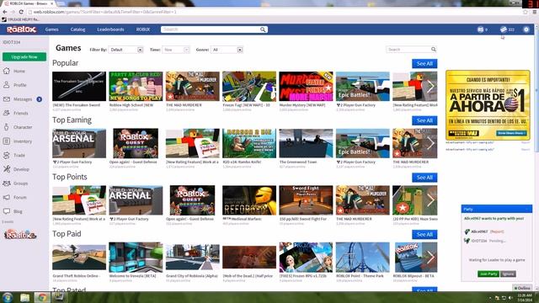Click the browser reload button
539x303 pixels.
[x=21, y=12]
